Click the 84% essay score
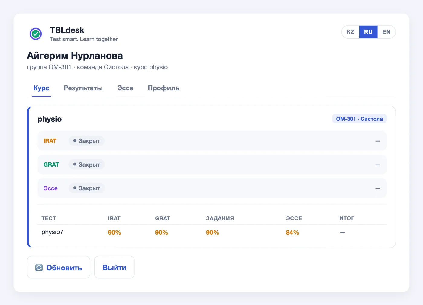 (292, 233)
